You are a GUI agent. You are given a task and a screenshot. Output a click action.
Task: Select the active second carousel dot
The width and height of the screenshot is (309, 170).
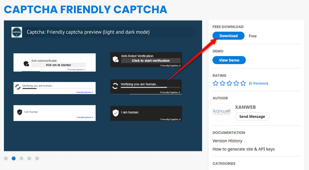pyautogui.click(x=14, y=158)
